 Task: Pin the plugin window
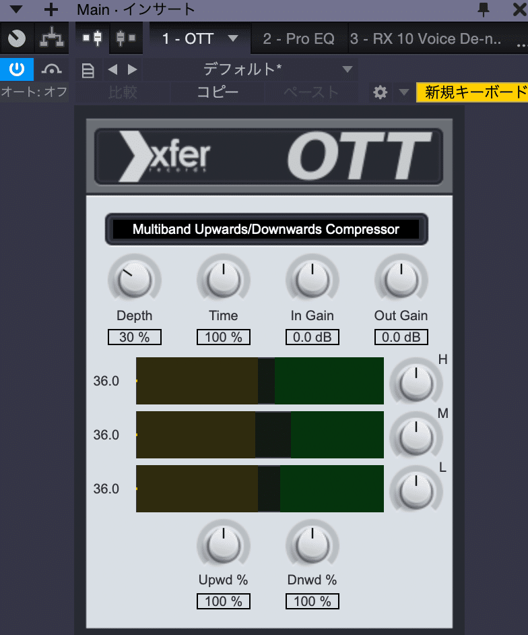tap(484, 9)
